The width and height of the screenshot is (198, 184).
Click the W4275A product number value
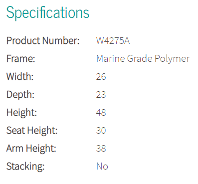pyautogui.click(x=113, y=40)
